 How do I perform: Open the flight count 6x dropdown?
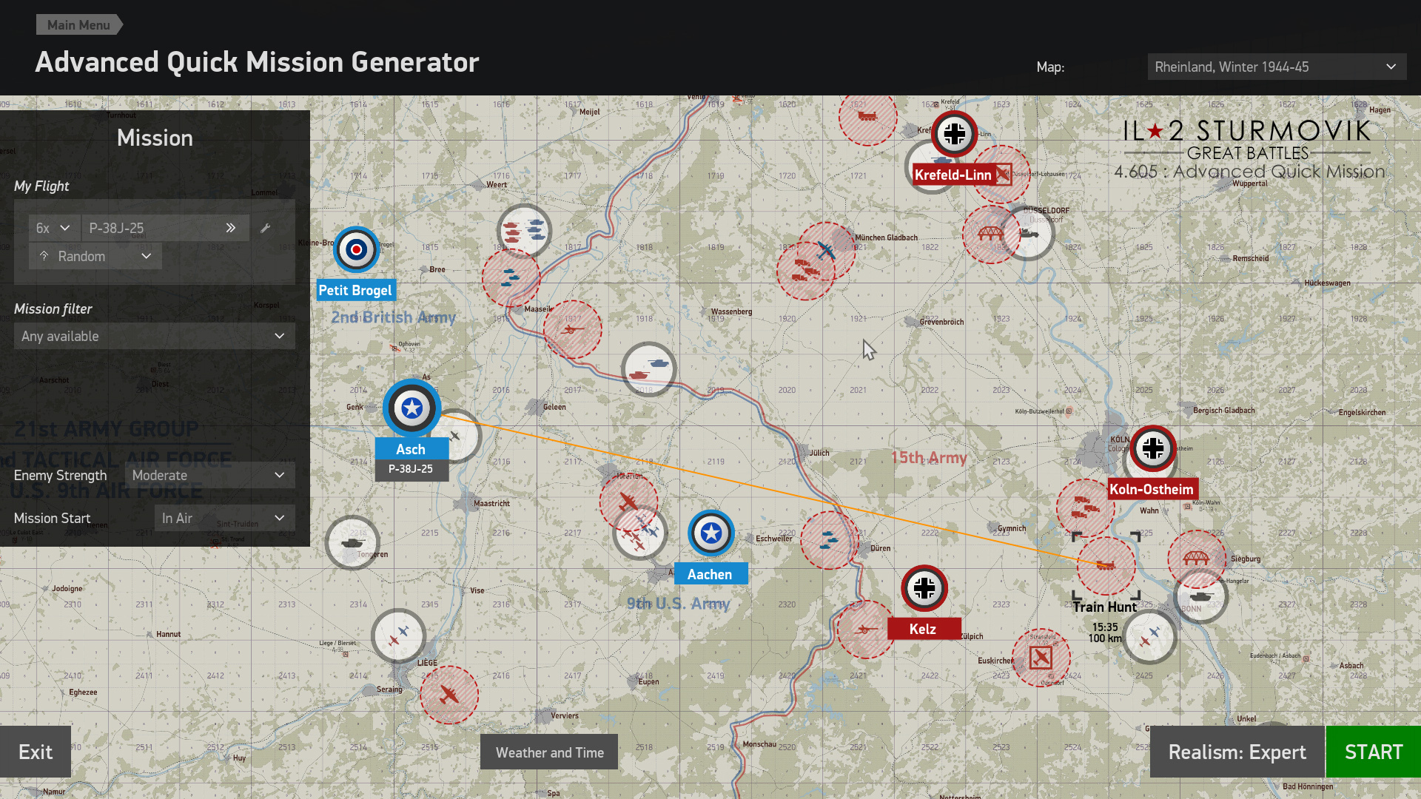click(53, 228)
